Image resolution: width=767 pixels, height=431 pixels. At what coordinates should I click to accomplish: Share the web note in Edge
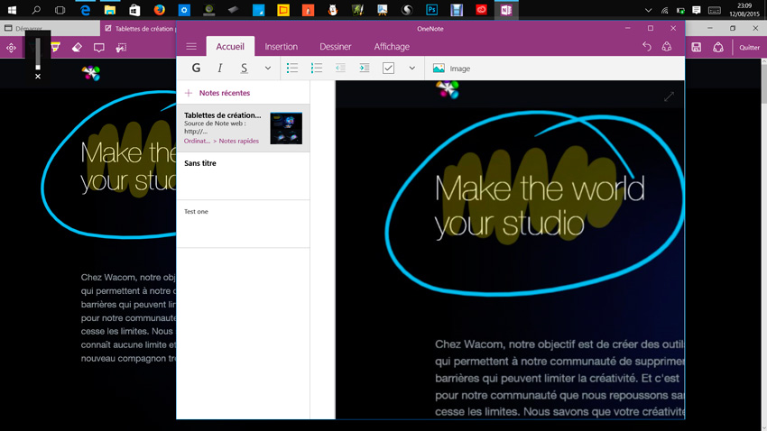[x=718, y=47]
